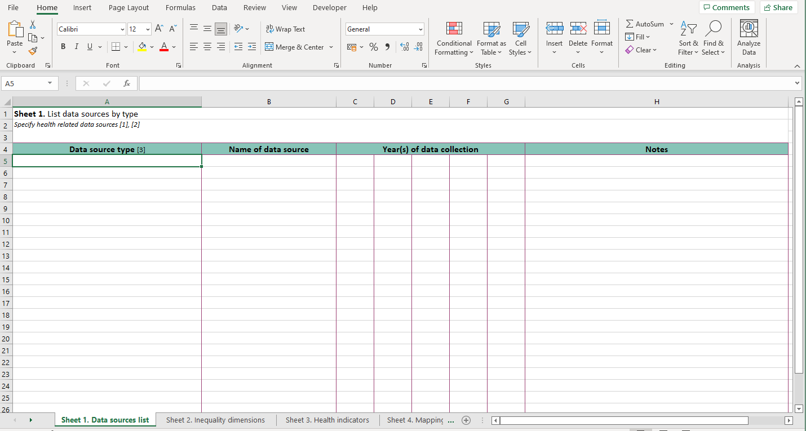Image resolution: width=806 pixels, height=431 pixels.
Task: Toggle Bottom Align button
Action: tap(221, 29)
